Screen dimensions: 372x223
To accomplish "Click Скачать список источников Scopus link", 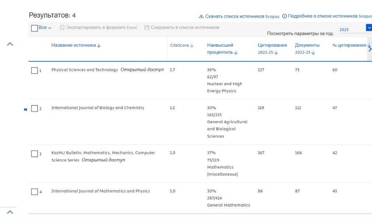I will tap(242, 17).
